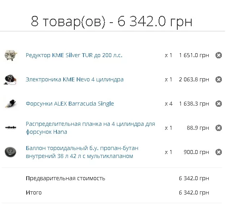This screenshot has width=227, height=208.
Task: Click the cart header 8 товар(ов) total
Action: click(x=112, y=21)
